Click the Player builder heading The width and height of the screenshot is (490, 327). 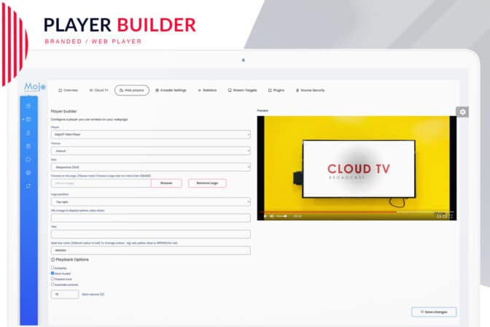point(63,111)
